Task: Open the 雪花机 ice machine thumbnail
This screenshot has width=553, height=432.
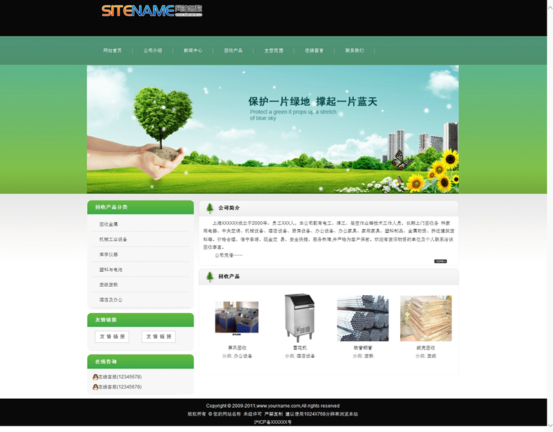Action: [x=299, y=317]
